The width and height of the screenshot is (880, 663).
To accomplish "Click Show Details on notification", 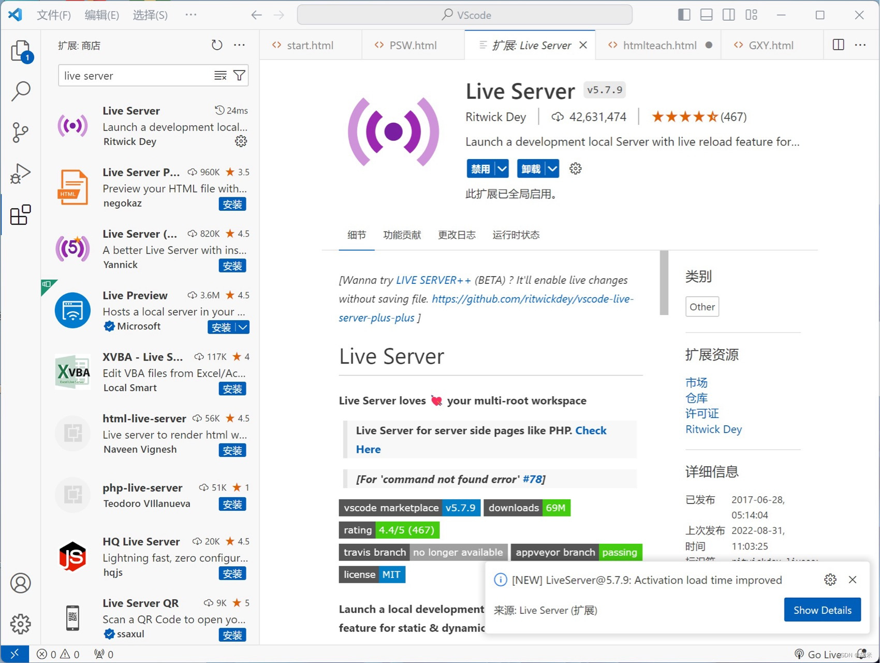I will [x=822, y=610].
